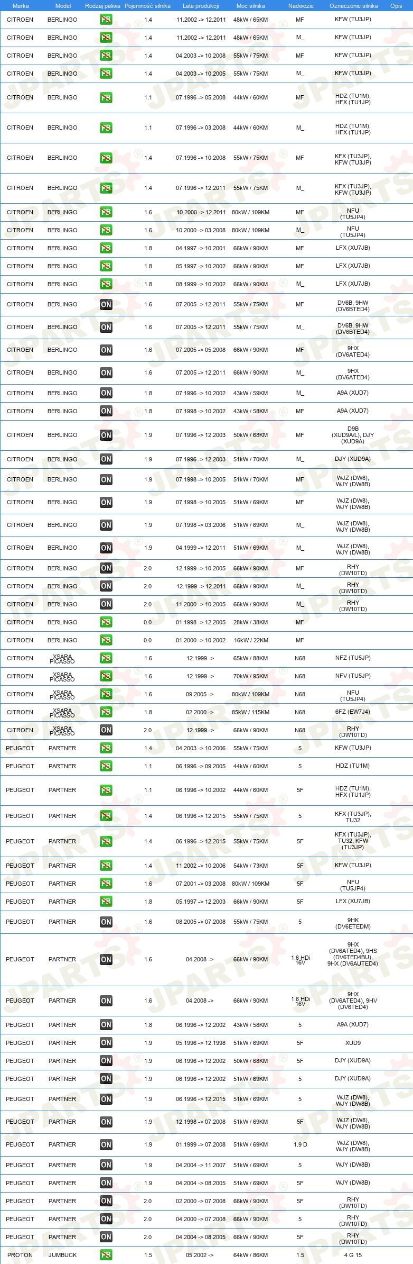
Task: Click diesel ON icon for Partner 1.9 D body
Action: tap(106, 1144)
